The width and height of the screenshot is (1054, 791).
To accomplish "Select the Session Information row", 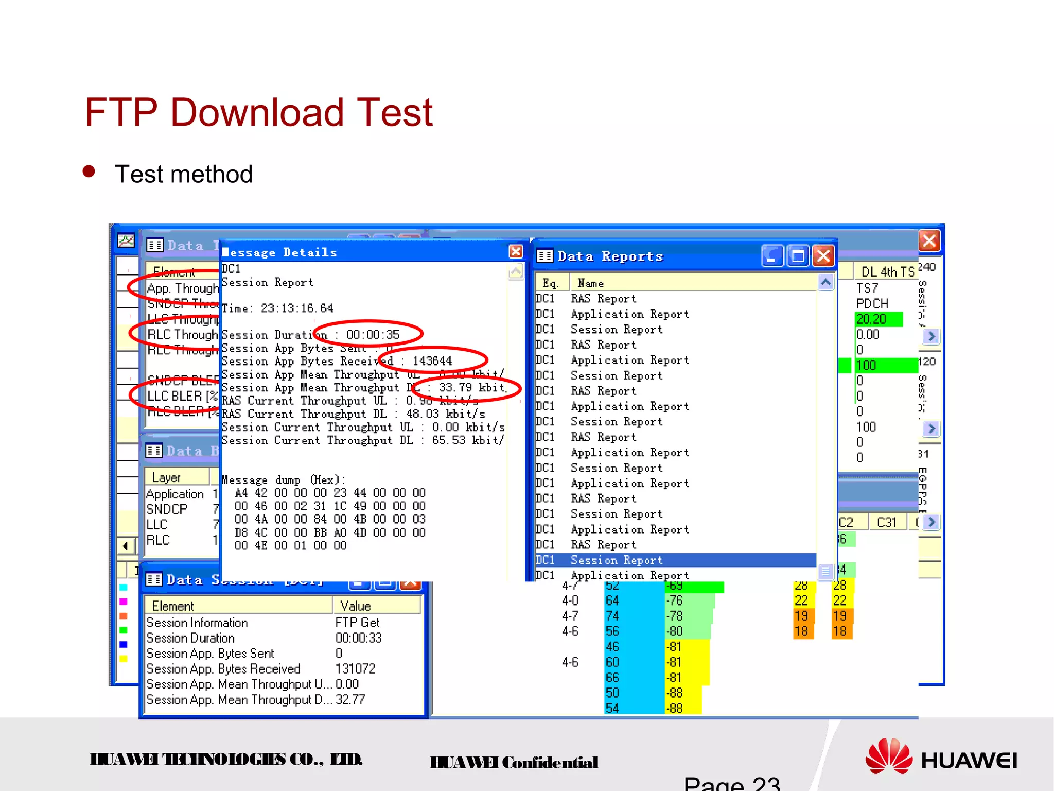I will click(283, 623).
